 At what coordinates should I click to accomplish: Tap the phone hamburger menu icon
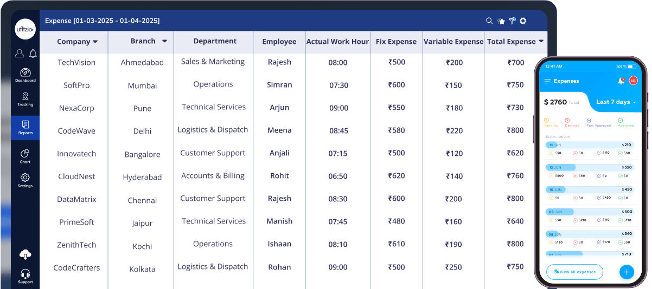547,81
